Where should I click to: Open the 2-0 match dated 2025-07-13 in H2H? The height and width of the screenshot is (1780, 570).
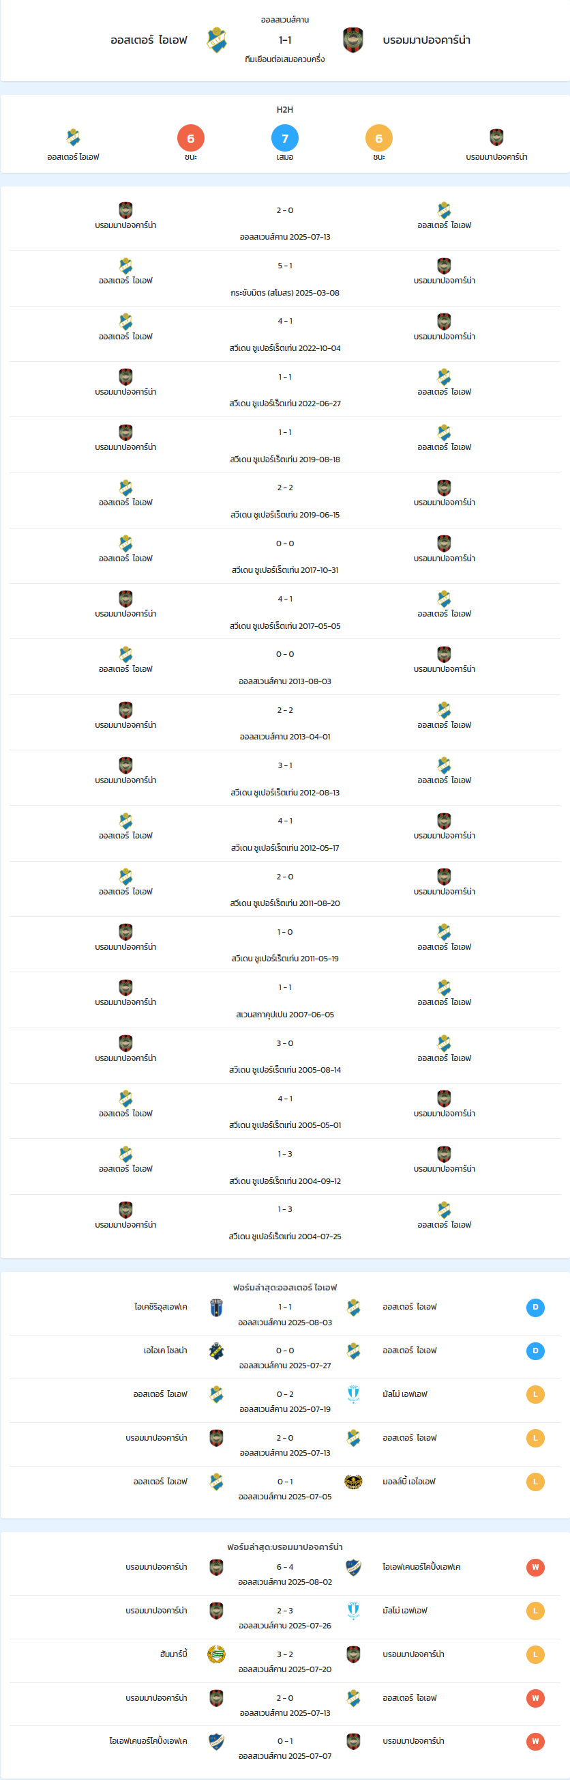285,223
